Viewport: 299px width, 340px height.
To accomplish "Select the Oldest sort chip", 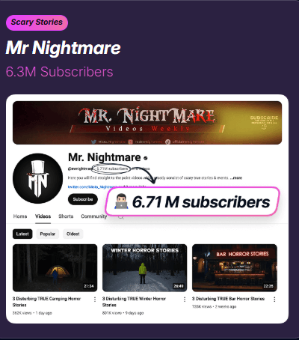I will [x=73, y=234].
